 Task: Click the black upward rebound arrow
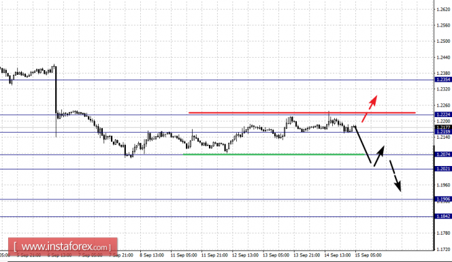(378, 156)
